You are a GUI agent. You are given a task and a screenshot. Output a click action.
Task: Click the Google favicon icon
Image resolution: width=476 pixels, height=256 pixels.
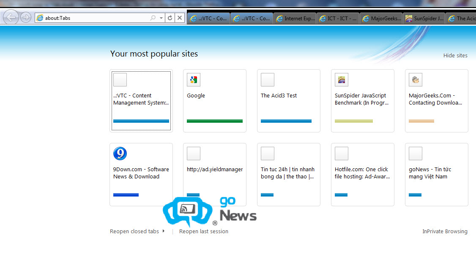point(193,80)
